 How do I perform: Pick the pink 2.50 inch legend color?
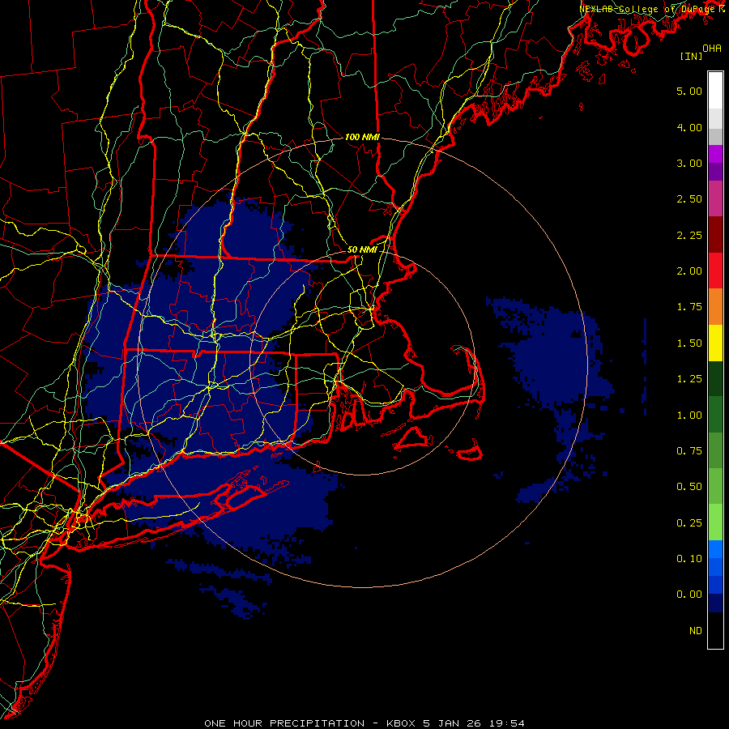click(715, 198)
